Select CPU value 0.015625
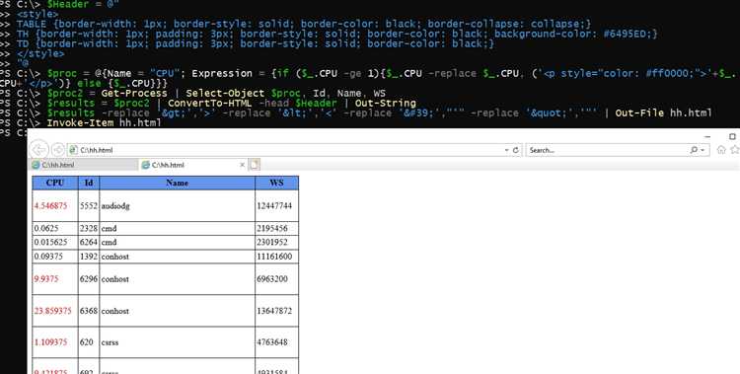 50,242
